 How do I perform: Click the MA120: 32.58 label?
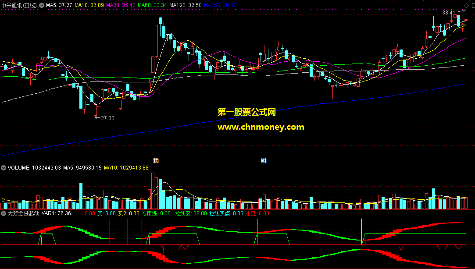click(186, 5)
